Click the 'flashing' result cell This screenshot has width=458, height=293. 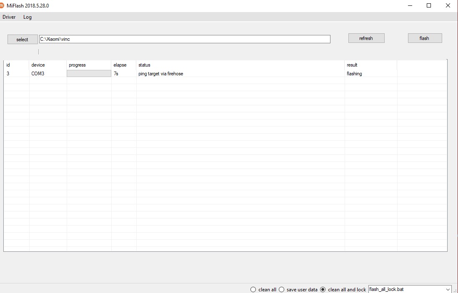[371, 74]
